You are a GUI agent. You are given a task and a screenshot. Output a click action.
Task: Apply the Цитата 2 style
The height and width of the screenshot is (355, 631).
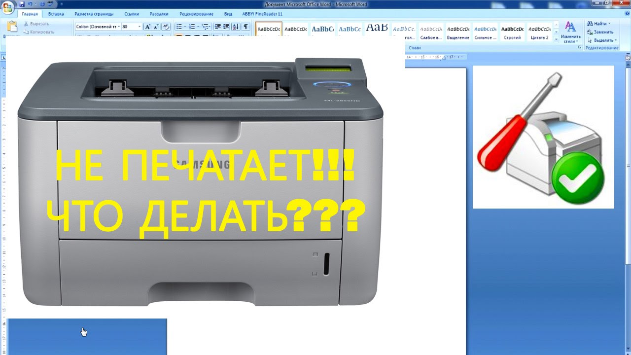click(539, 32)
